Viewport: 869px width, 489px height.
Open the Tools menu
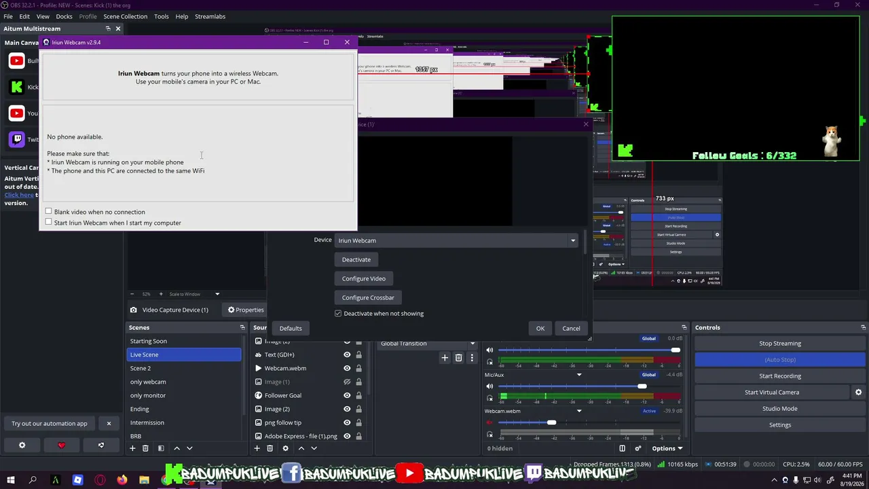tap(161, 16)
